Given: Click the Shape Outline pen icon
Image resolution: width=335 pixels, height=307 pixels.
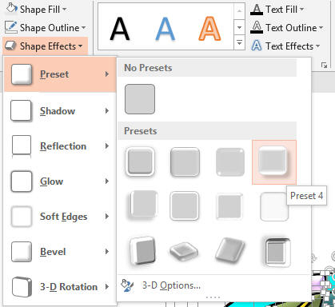Looking at the screenshot, I should tap(11, 27).
